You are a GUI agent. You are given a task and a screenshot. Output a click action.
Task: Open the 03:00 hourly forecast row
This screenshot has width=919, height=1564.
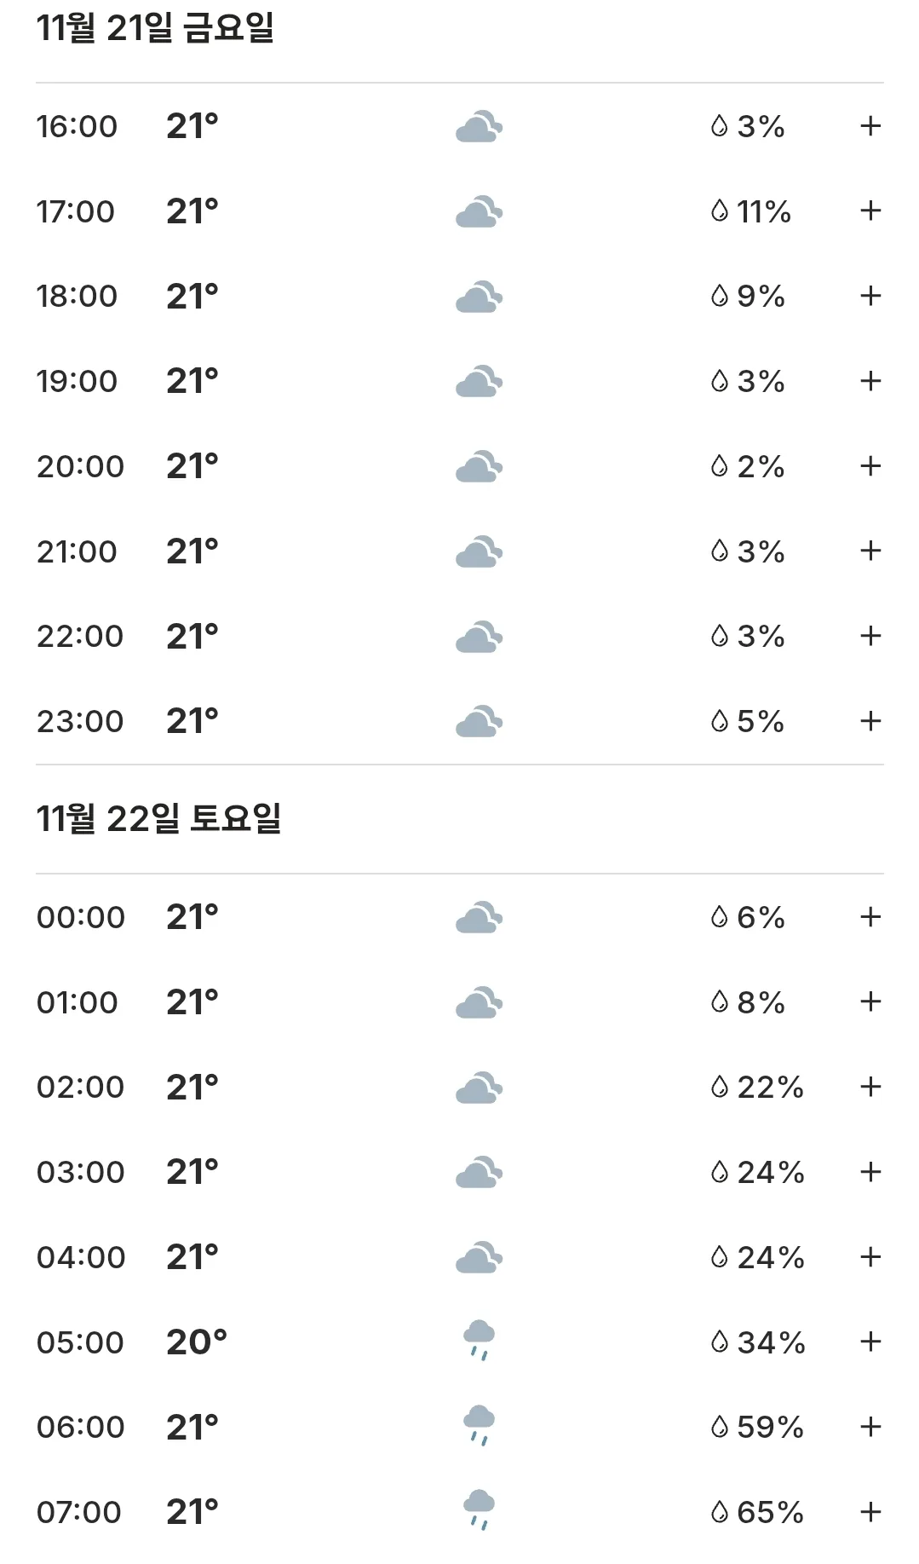pos(459,1172)
